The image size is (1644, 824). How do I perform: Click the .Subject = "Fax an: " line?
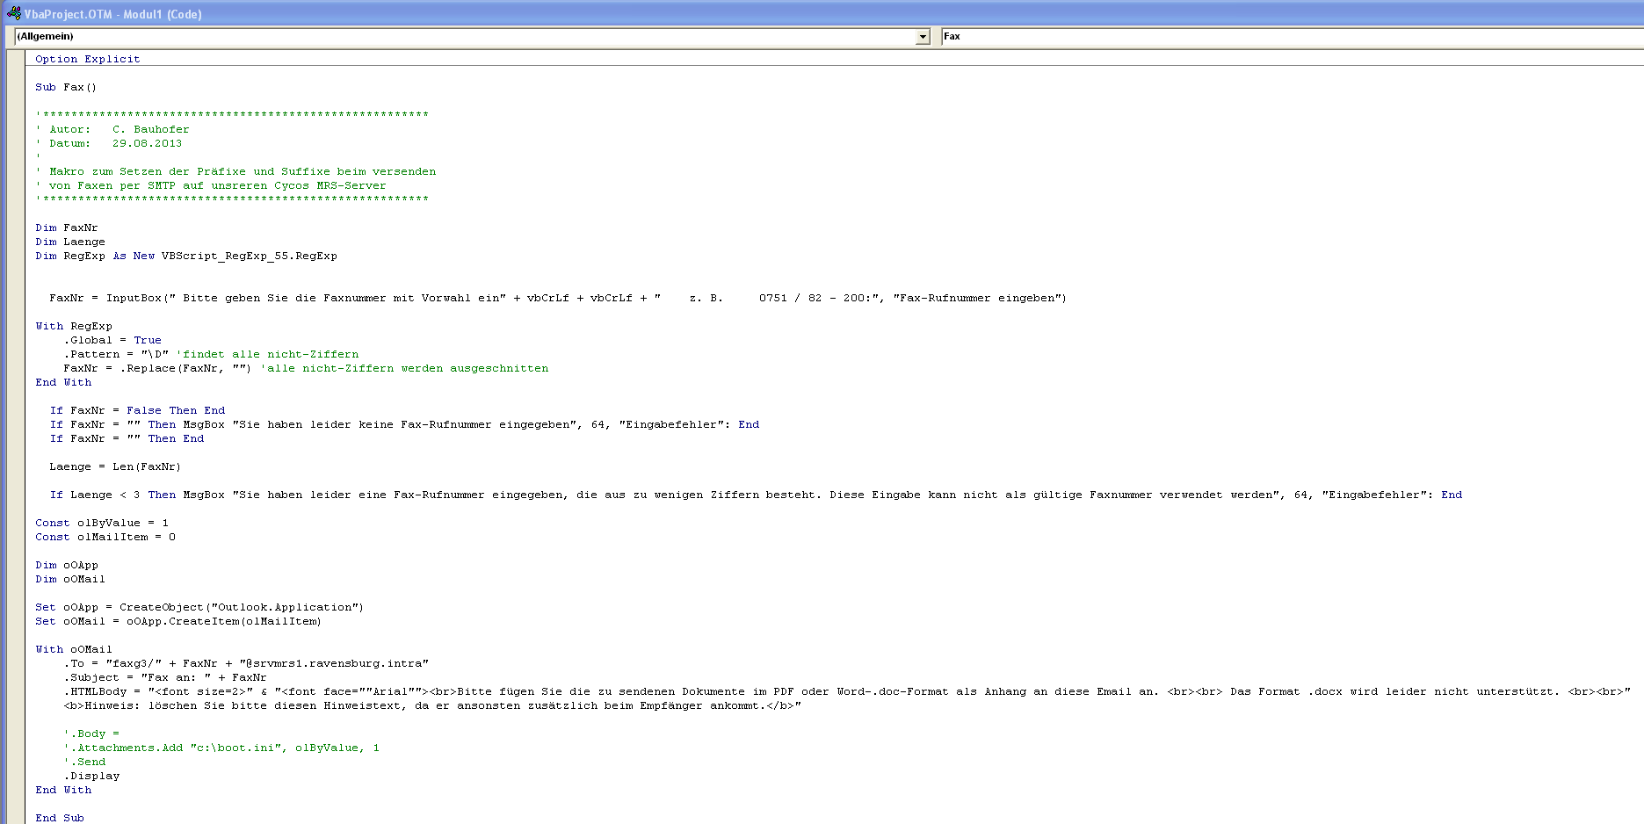point(164,678)
